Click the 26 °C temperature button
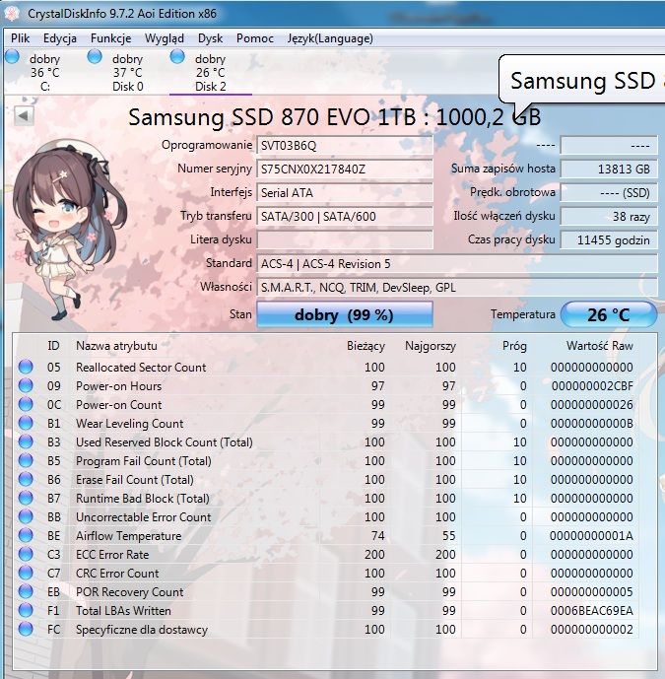665x679 pixels. coord(609,314)
